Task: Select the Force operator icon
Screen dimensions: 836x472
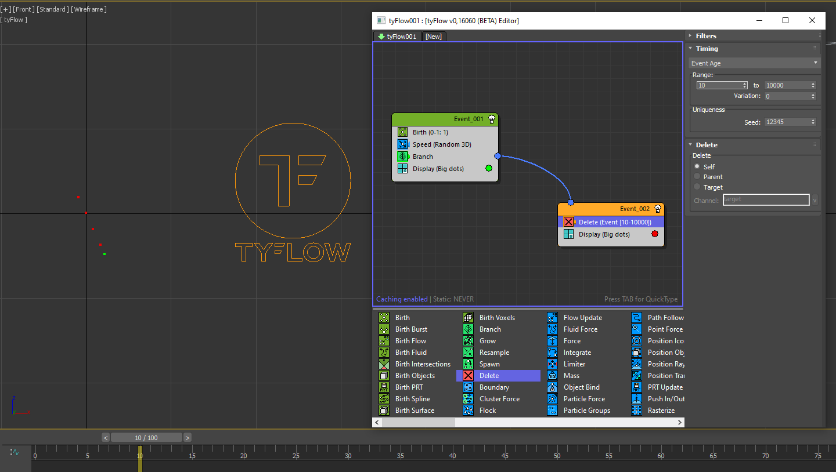Action: [x=552, y=341]
